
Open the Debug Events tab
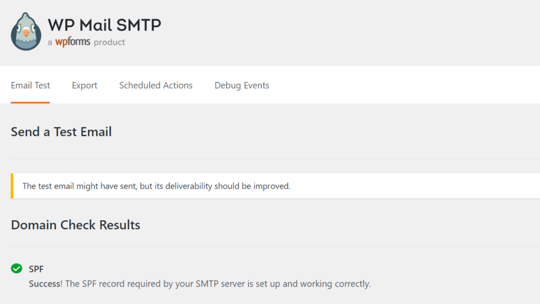242,85
